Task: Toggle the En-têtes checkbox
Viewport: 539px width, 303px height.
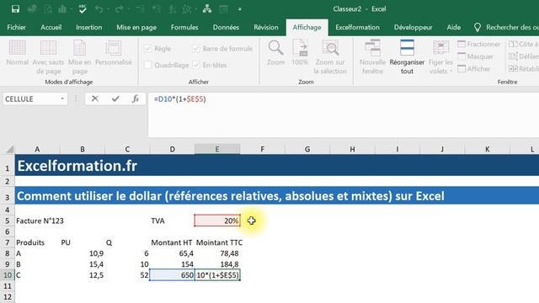Action: (x=196, y=65)
